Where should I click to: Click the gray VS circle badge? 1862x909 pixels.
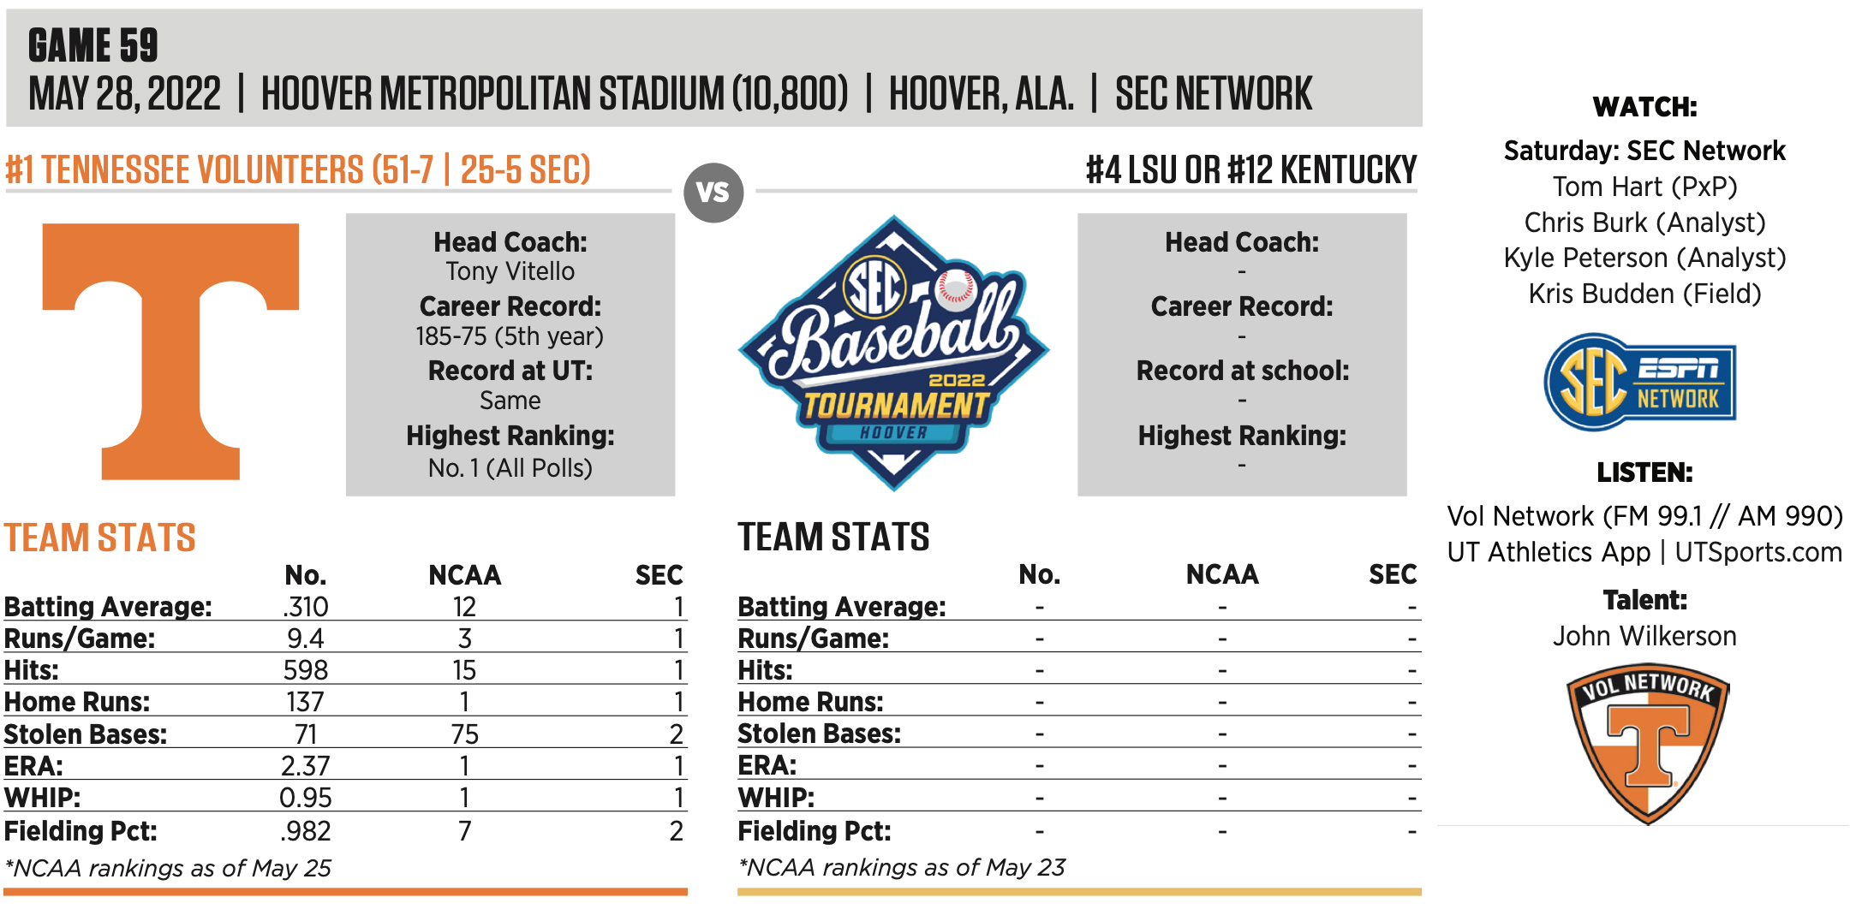click(x=713, y=193)
